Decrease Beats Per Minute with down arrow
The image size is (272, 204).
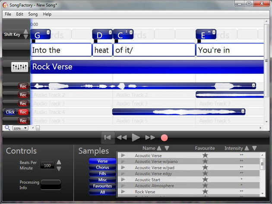[x=59, y=169]
